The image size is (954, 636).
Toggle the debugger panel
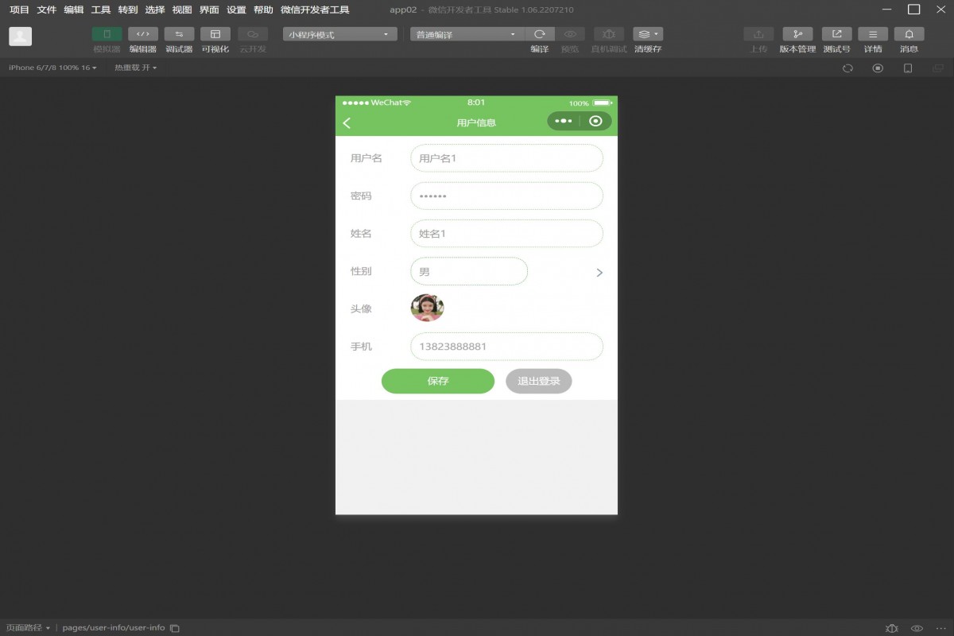(x=179, y=34)
